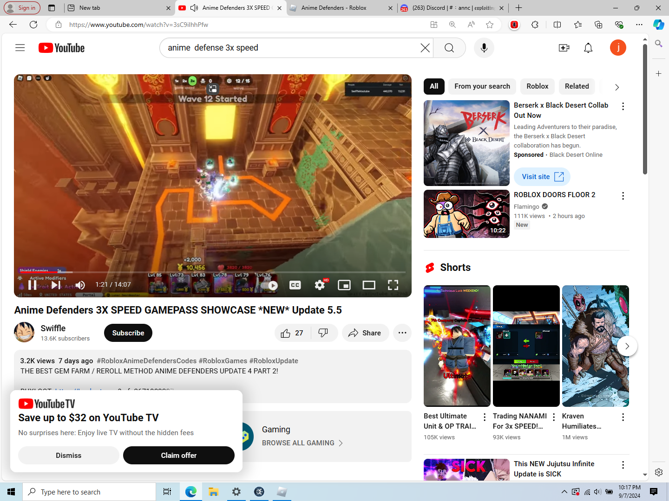Viewport: 669px width, 501px height.
Task: Open options for Best Ultimate Unit short
Action: (x=485, y=417)
